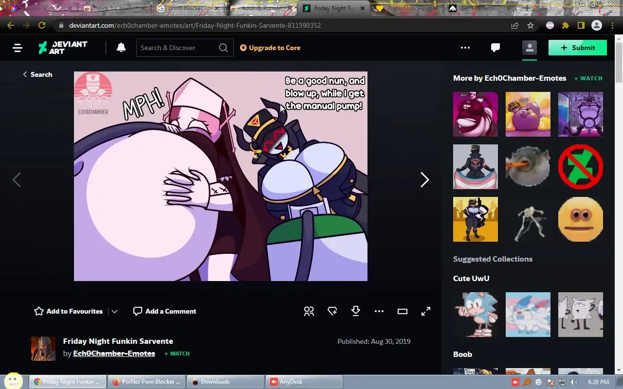Screen dimensions: 623x389
Task: Open the Boob collection
Action: (462, 354)
